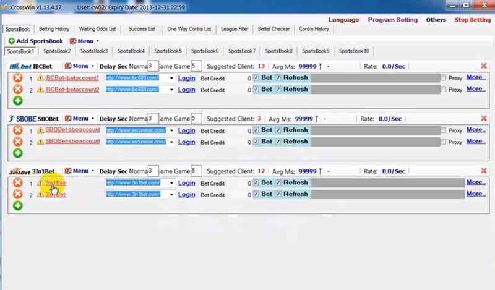Remove 3In1Bet account row 2 with red X icon

pyautogui.click(x=18, y=194)
